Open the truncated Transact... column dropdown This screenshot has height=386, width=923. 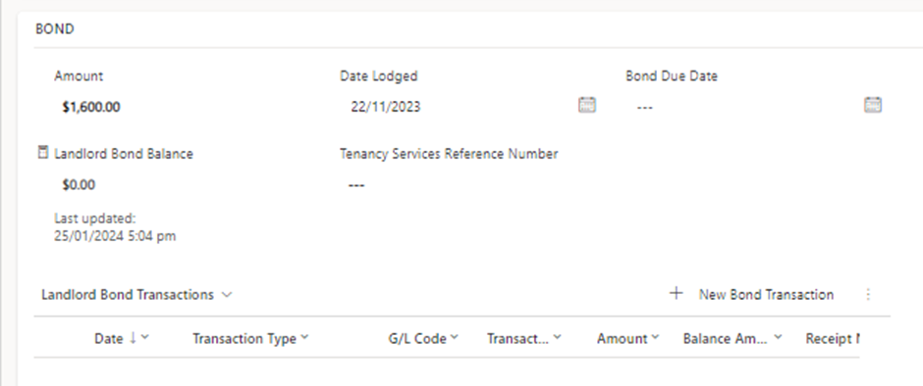click(x=557, y=337)
